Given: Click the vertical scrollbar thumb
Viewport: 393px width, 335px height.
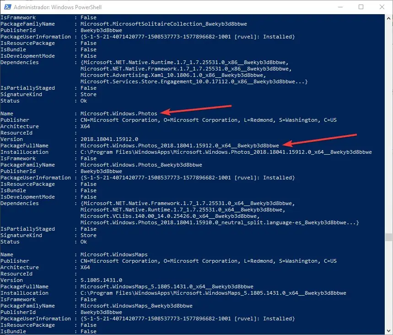Looking at the screenshot, I should click(x=388, y=237).
